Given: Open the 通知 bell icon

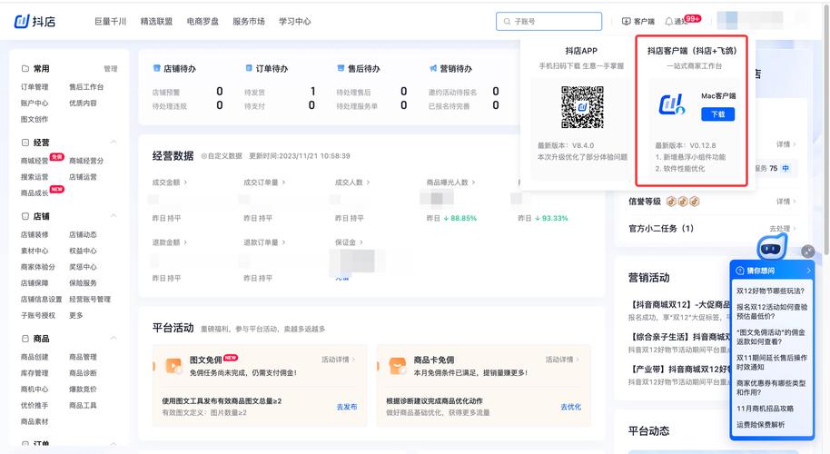Looking at the screenshot, I should 669,21.
